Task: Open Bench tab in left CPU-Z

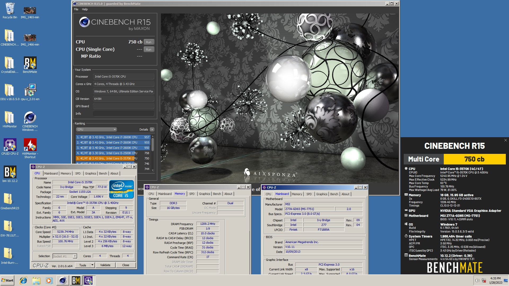Action: point(103,173)
